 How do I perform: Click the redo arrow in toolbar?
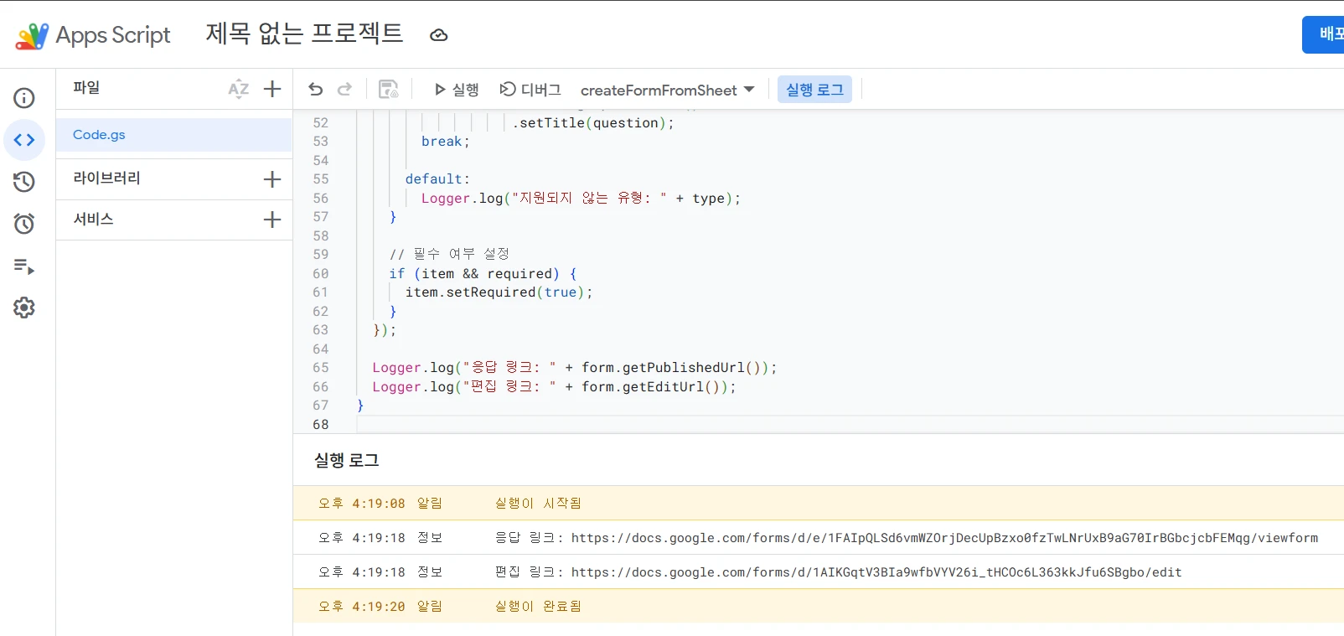[344, 90]
